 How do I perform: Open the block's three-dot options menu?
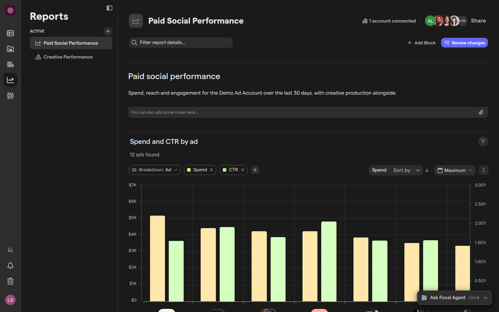pyautogui.click(x=484, y=170)
